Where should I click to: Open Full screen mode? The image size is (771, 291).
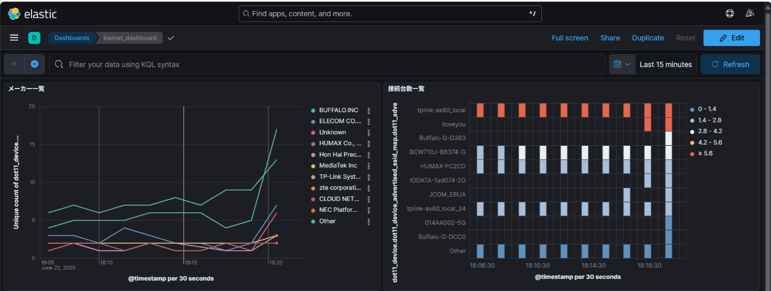[x=570, y=38]
